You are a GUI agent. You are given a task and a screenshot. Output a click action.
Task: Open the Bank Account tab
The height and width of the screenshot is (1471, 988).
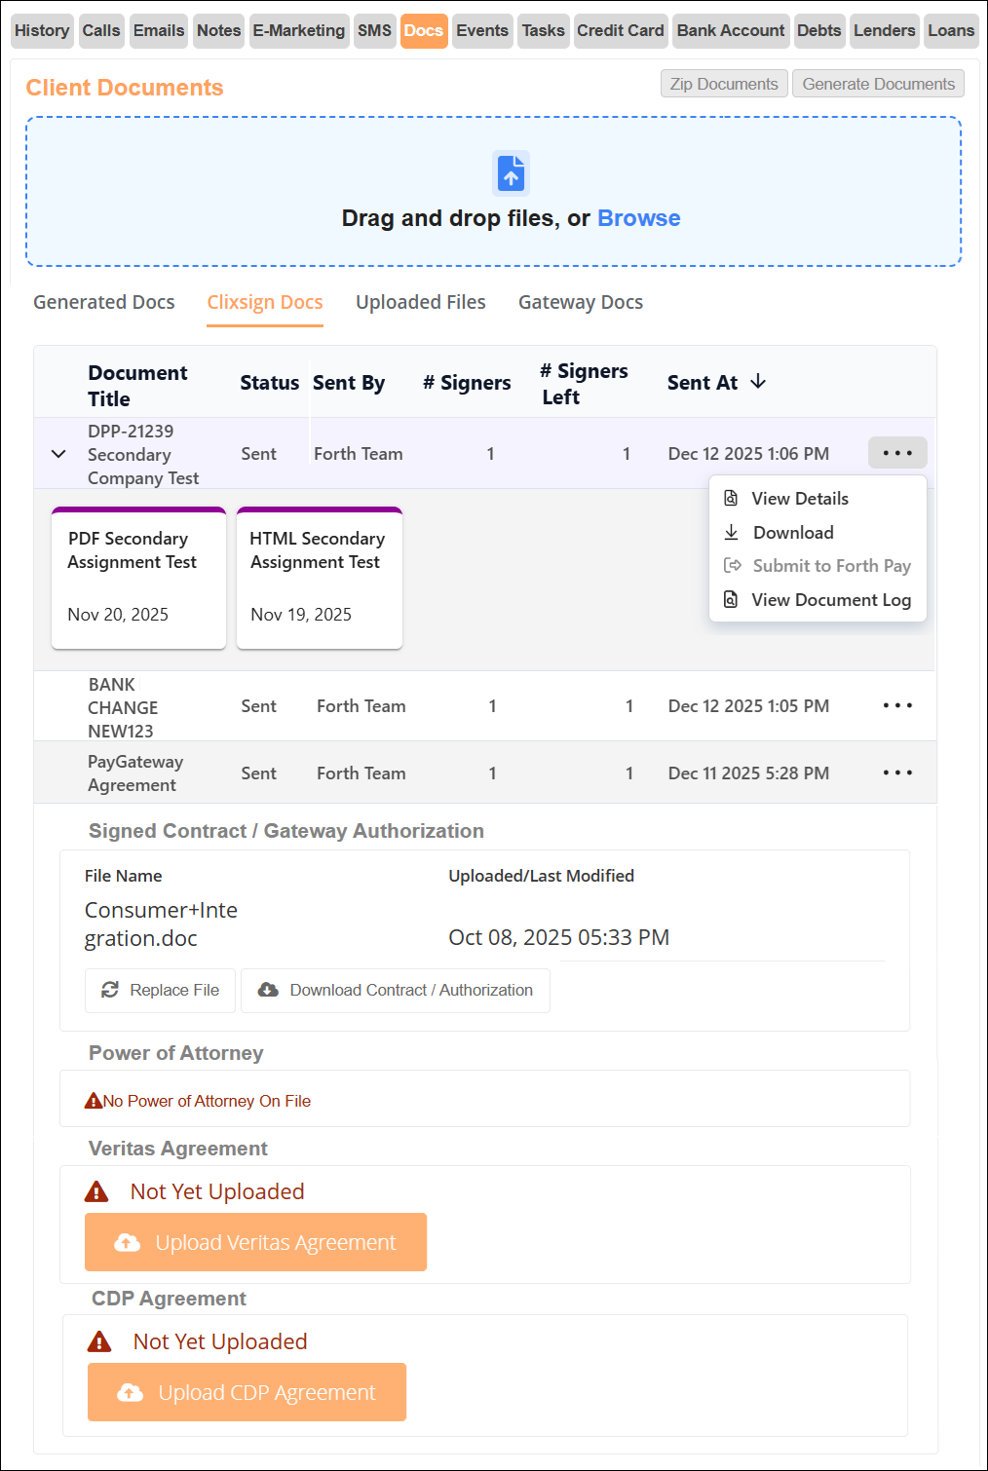coord(730,30)
